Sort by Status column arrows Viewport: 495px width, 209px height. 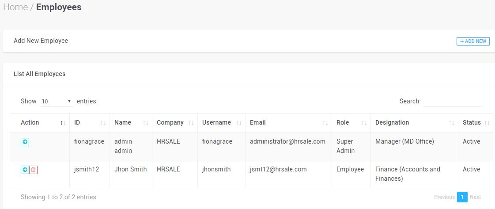coord(487,123)
